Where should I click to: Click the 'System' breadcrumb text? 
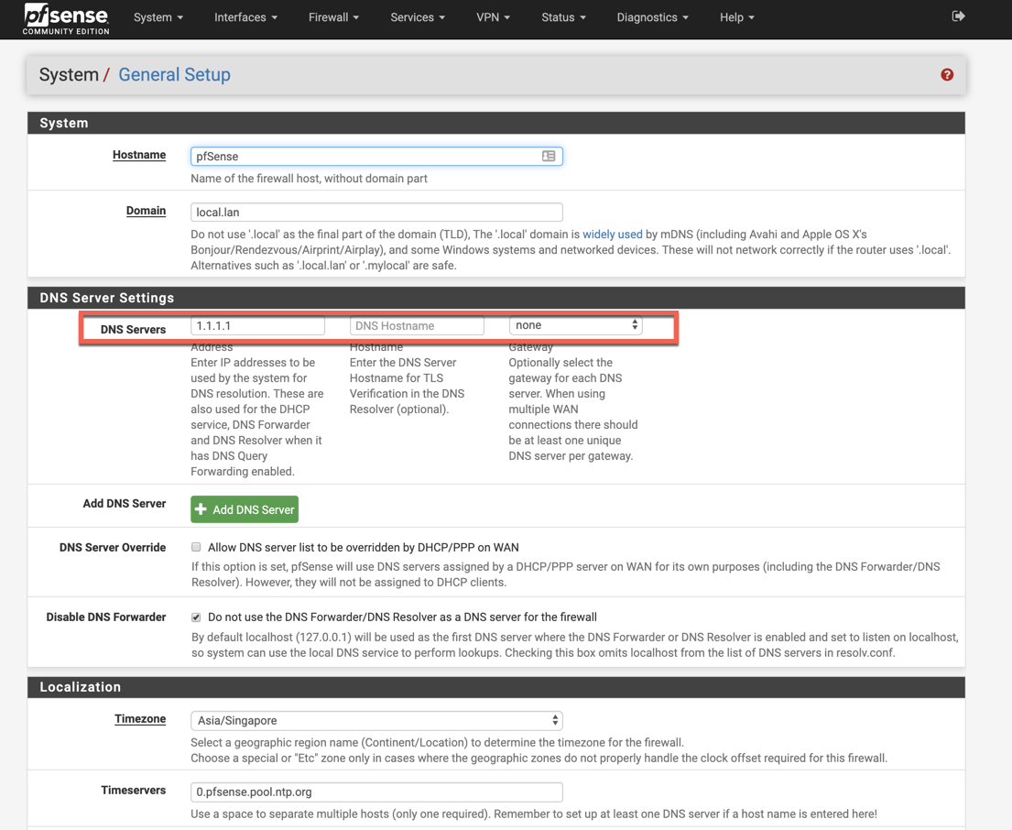coord(69,75)
